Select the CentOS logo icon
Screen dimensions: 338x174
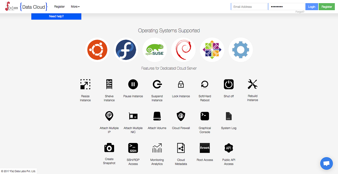212,50
